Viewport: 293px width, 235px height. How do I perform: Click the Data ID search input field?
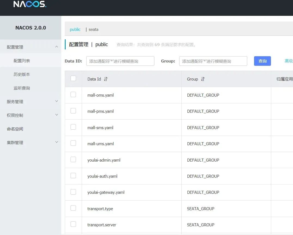point(120,61)
